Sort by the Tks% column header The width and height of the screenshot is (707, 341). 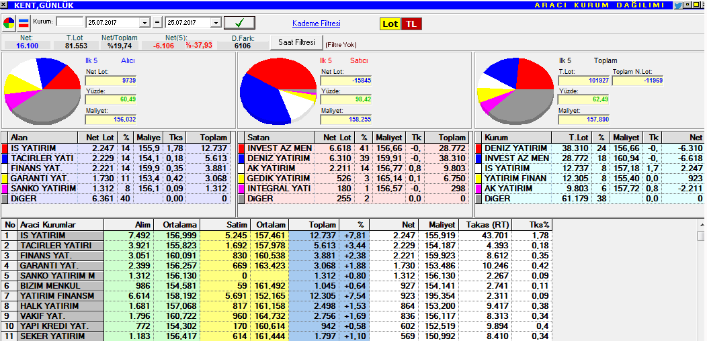tap(532, 224)
